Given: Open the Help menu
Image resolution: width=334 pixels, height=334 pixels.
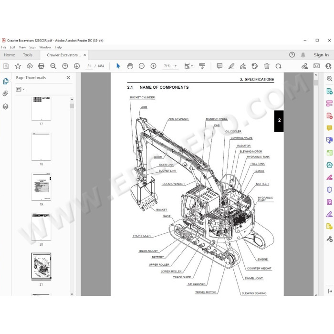Looking at the screenshot, I should pyautogui.click(x=58, y=47).
